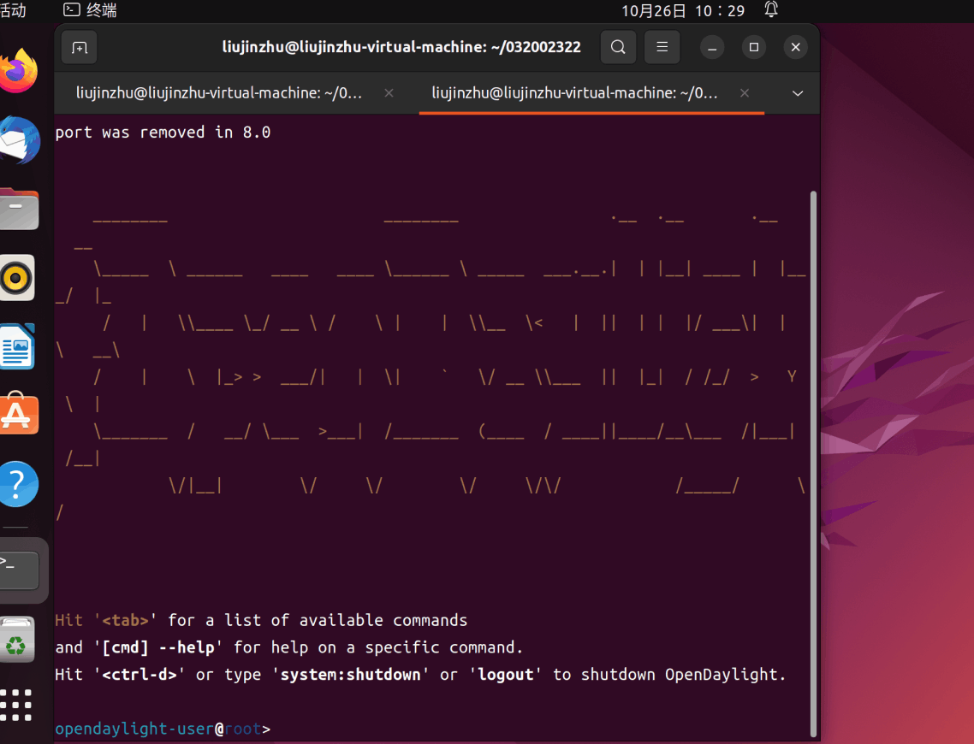Select the Terminal icon in dock
974x744 pixels.
(19, 570)
